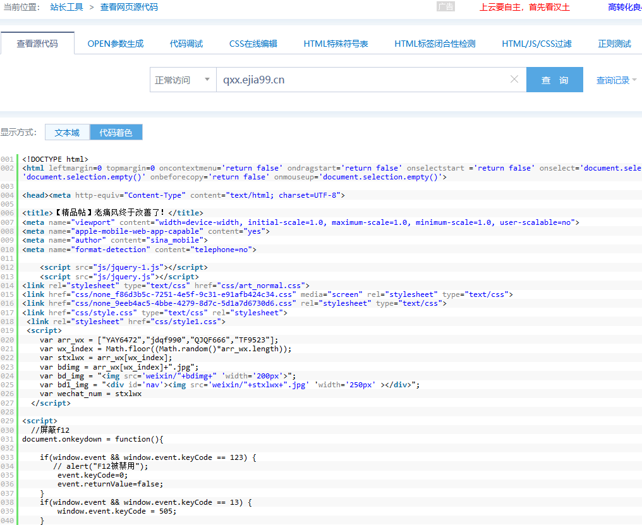Viewport: 642px width, 525px height.
Task: Open the OPEN参数生成 tab
Action: coord(116,44)
